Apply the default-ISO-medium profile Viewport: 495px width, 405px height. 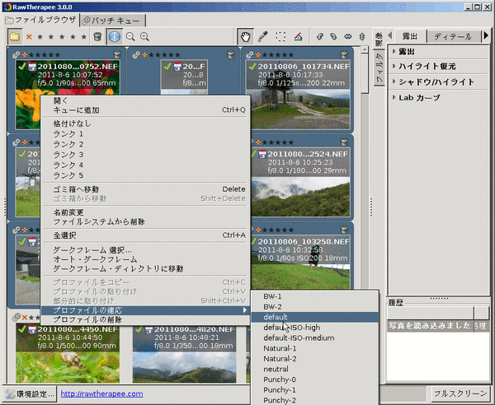click(315, 338)
